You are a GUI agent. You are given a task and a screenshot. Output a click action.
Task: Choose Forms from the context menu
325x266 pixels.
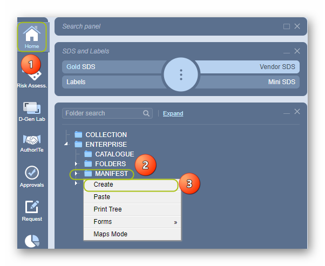coord(132,222)
